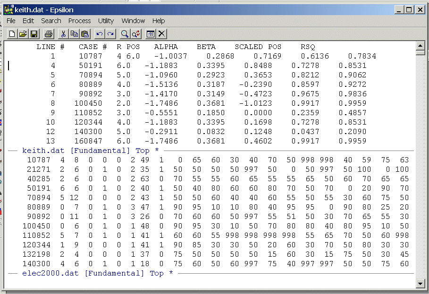429x294 pixels.
Task: Undo the last edit via the toolbar
Action: click(x=99, y=34)
